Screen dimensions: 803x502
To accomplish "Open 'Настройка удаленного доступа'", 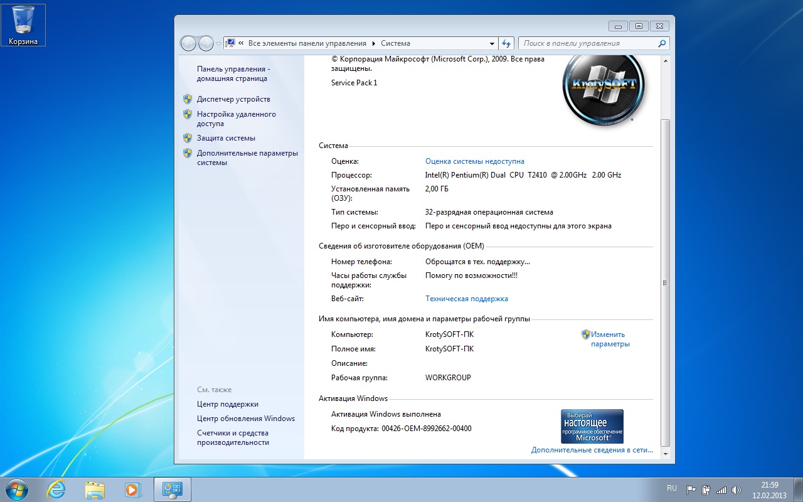I will [x=236, y=119].
